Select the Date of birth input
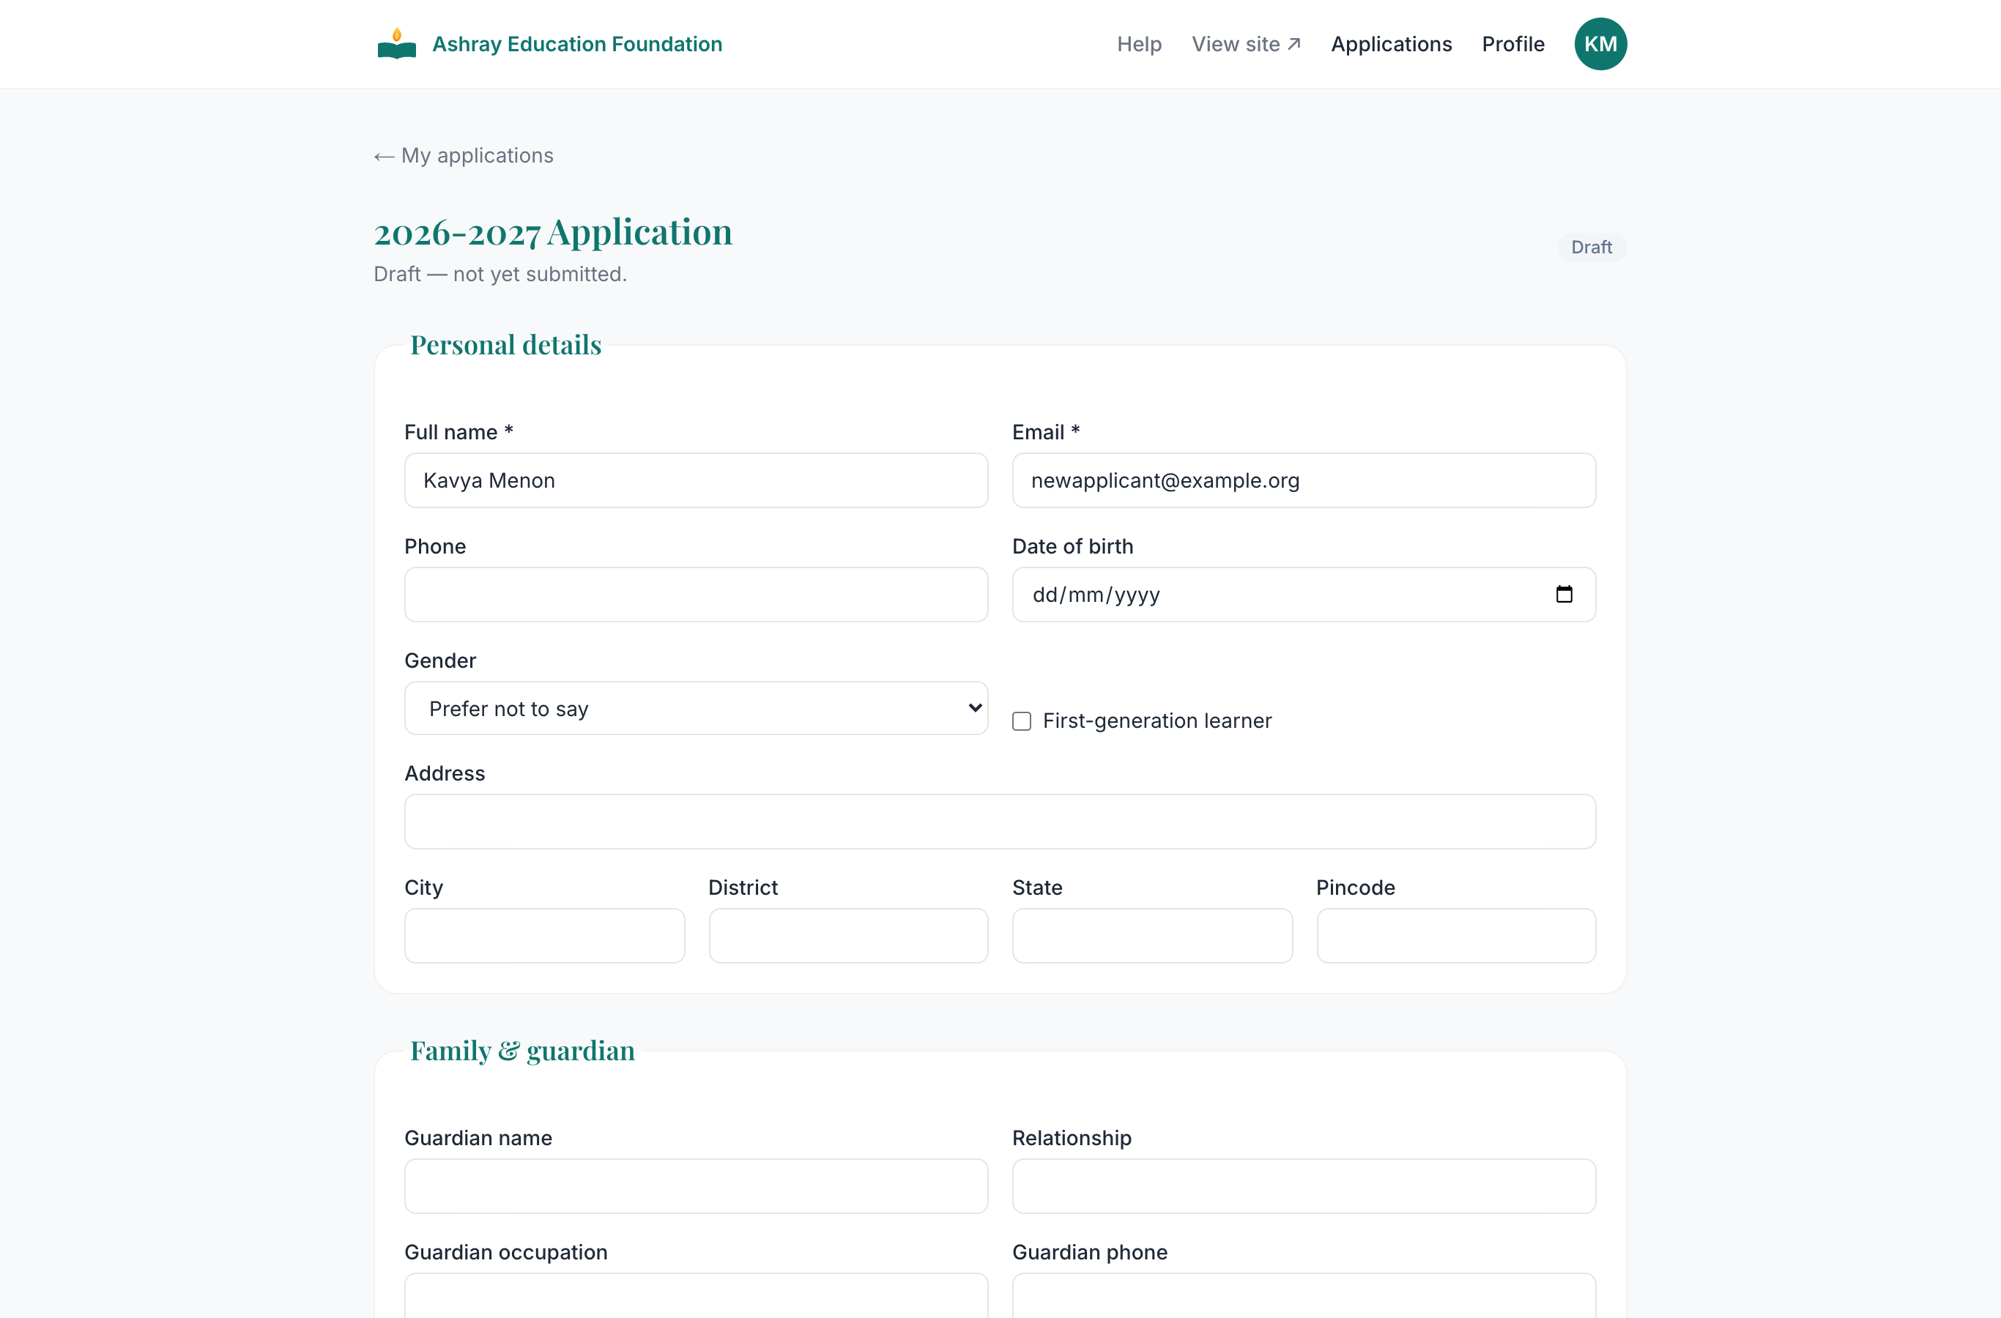Viewport: 2001px width, 1318px height. 1304,595
